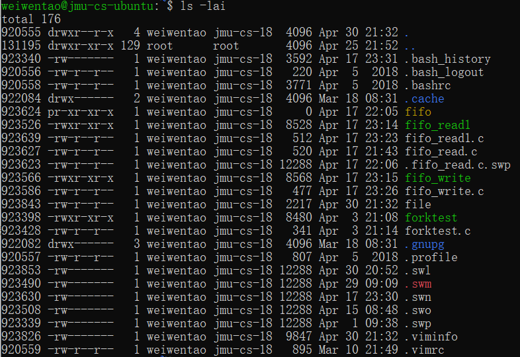Screen dimensions: 520x357
Task: Click inode number 131195
Action: coord(21,46)
